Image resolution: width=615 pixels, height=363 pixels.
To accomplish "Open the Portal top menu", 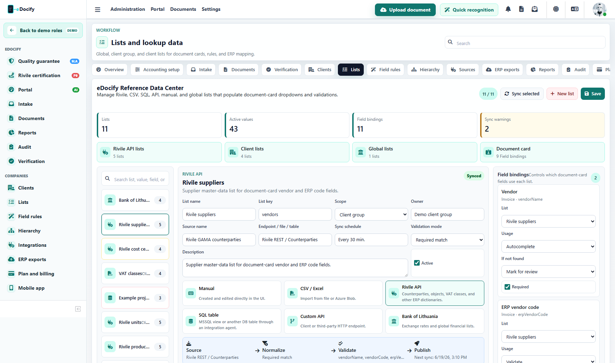I will click(158, 9).
